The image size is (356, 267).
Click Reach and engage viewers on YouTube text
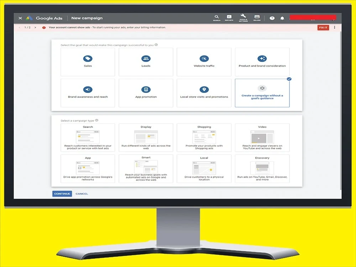pyautogui.click(x=262, y=147)
